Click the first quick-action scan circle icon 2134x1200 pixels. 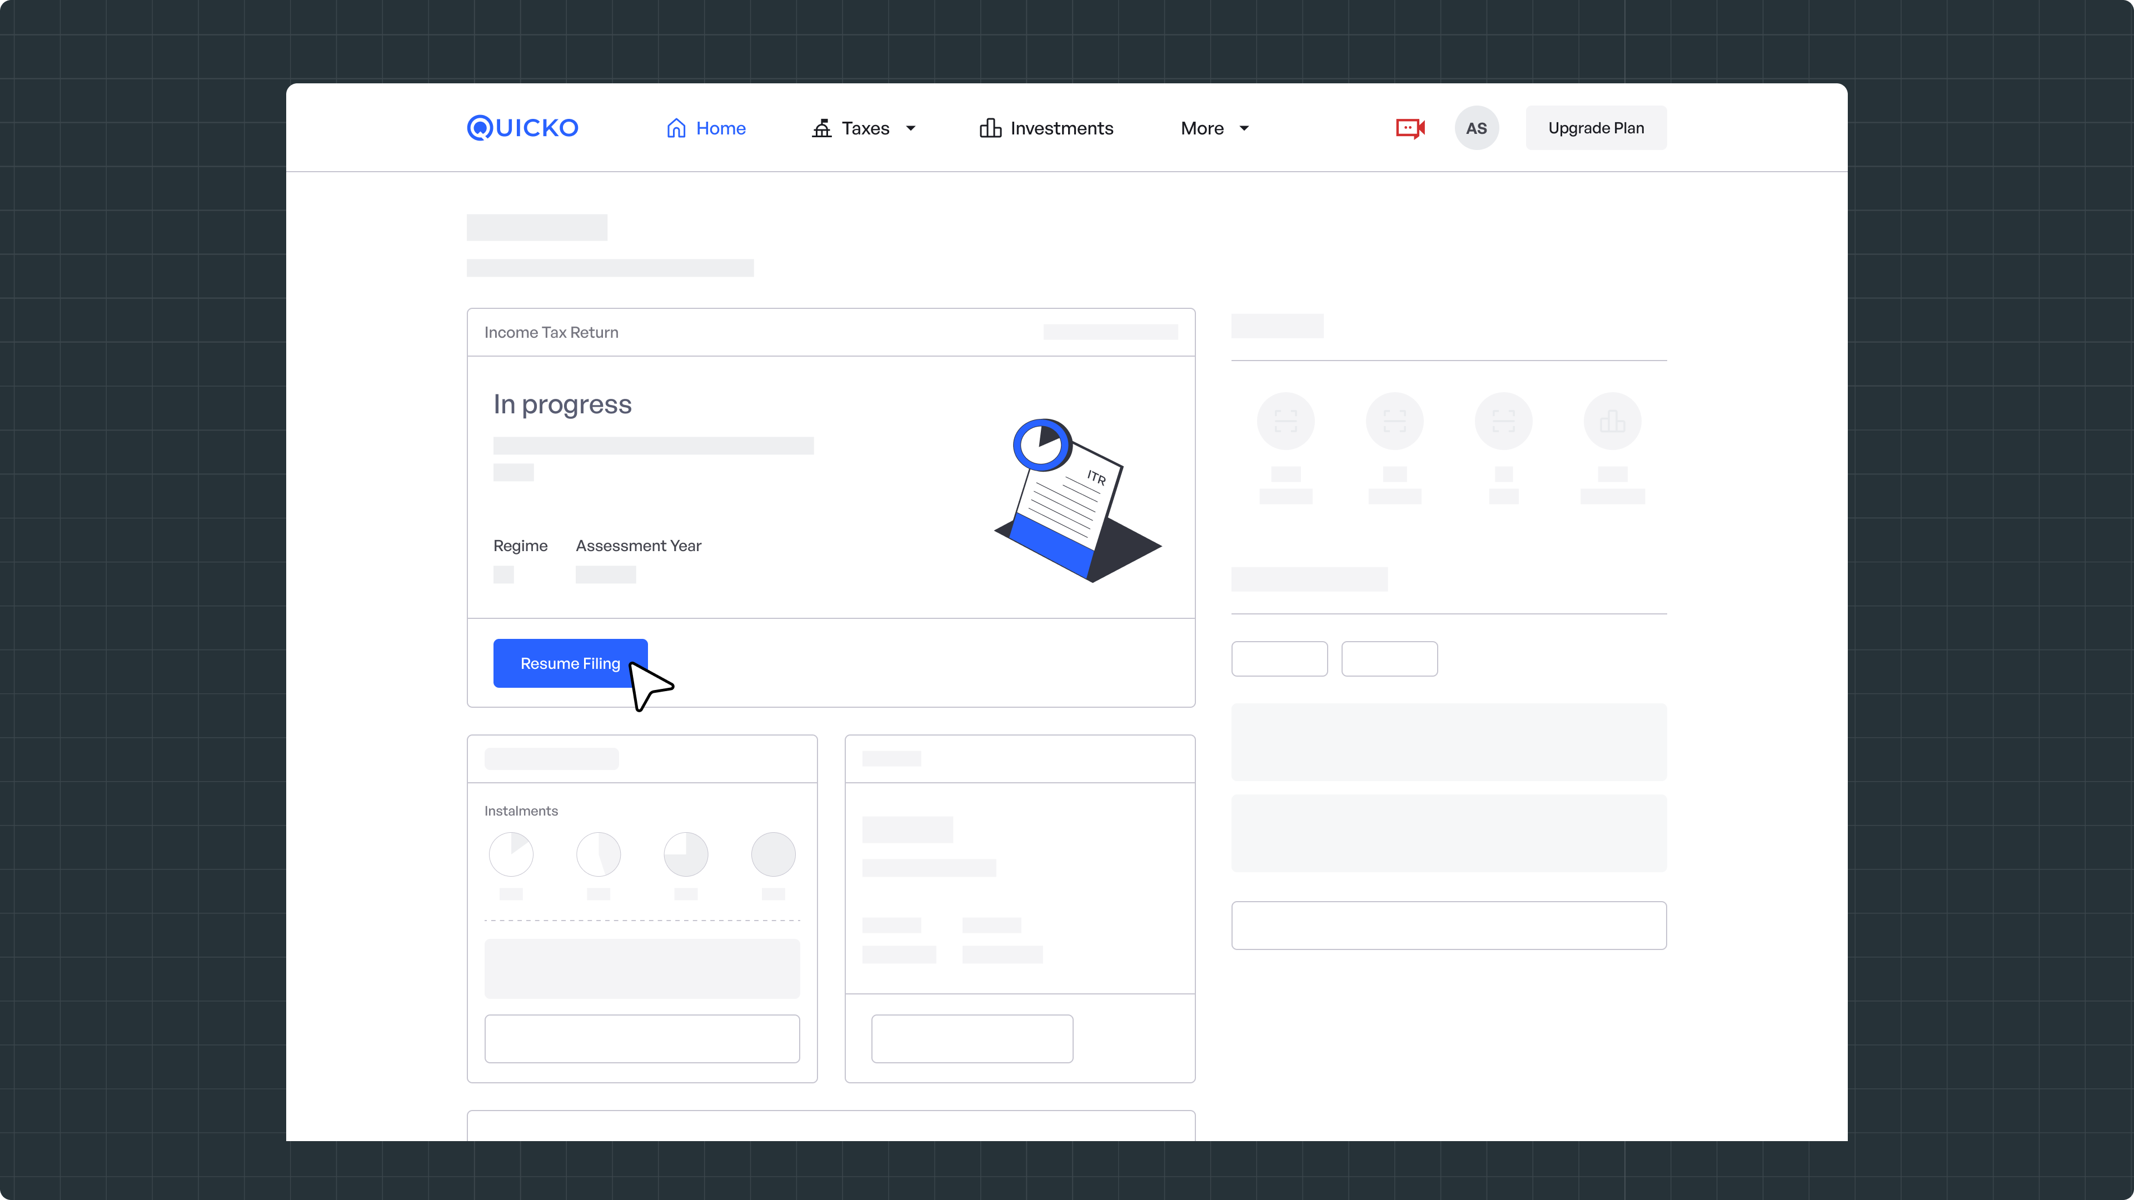point(1286,422)
